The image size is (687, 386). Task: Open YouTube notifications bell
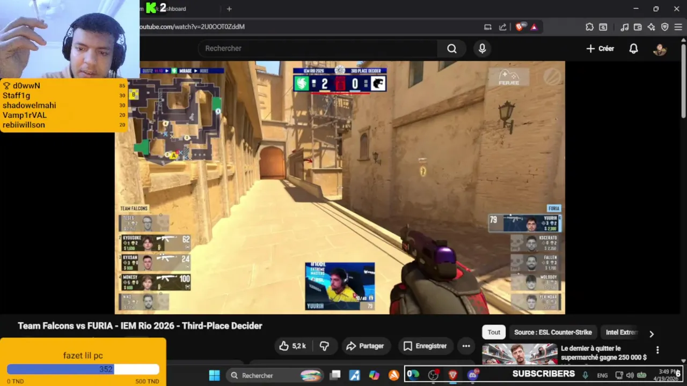pyautogui.click(x=633, y=49)
